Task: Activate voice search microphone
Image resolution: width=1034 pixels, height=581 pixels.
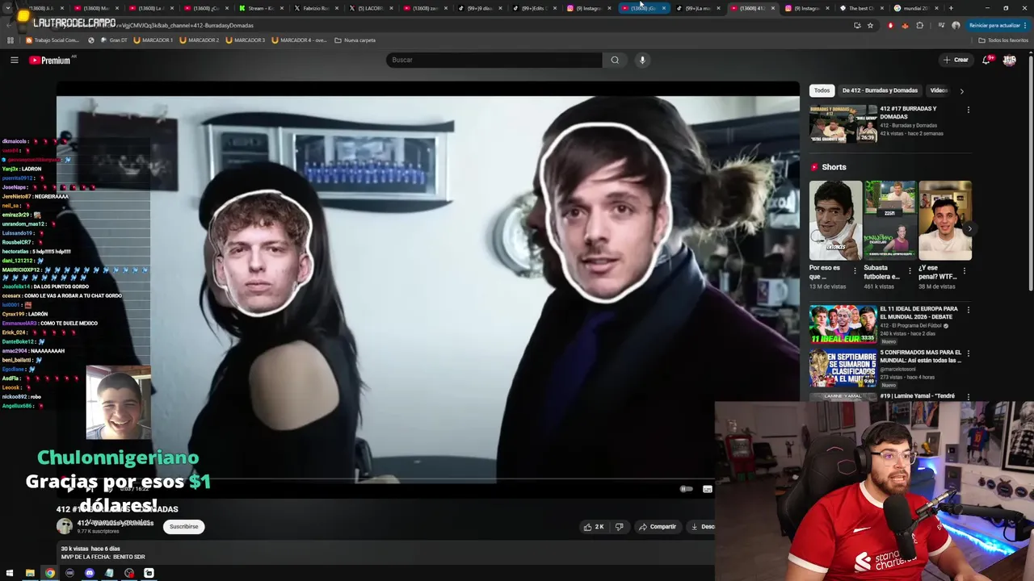Action: point(642,60)
